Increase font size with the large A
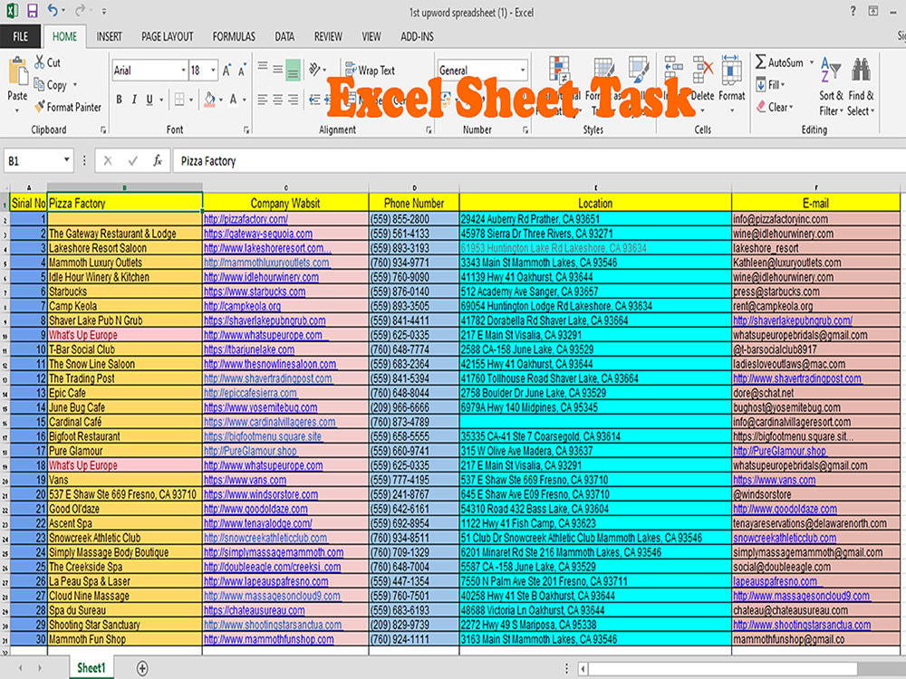 [226, 71]
